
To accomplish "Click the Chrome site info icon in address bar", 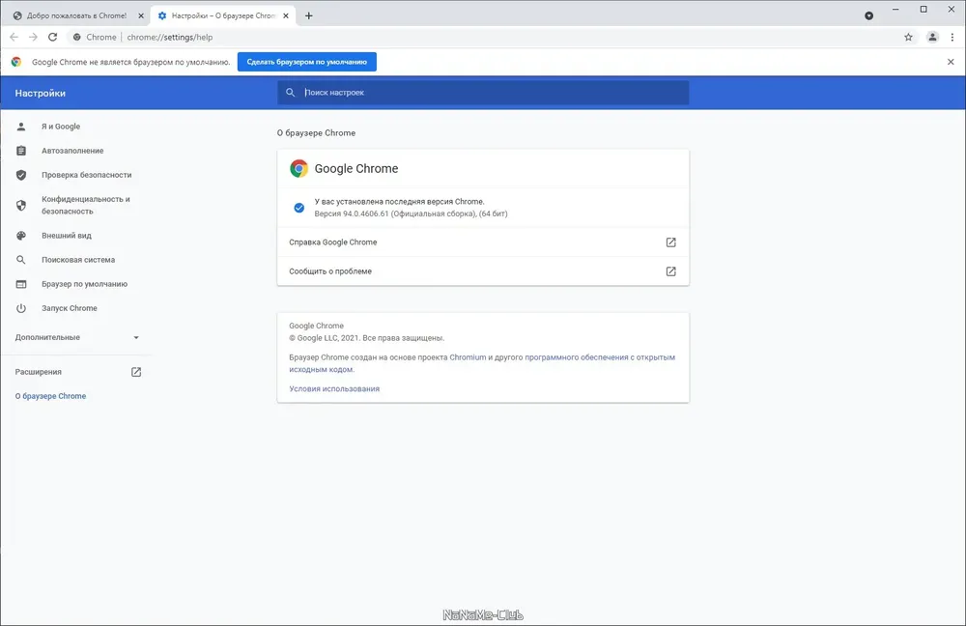I will 77,37.
